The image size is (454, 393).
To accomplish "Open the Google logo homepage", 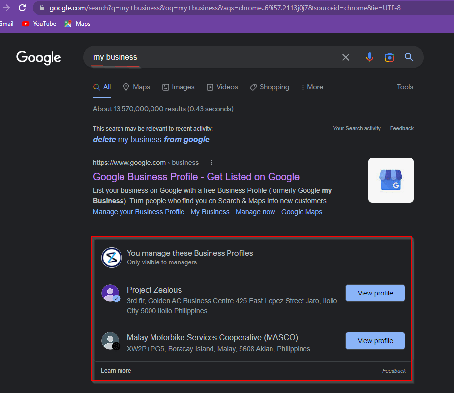I will [38, 57].
